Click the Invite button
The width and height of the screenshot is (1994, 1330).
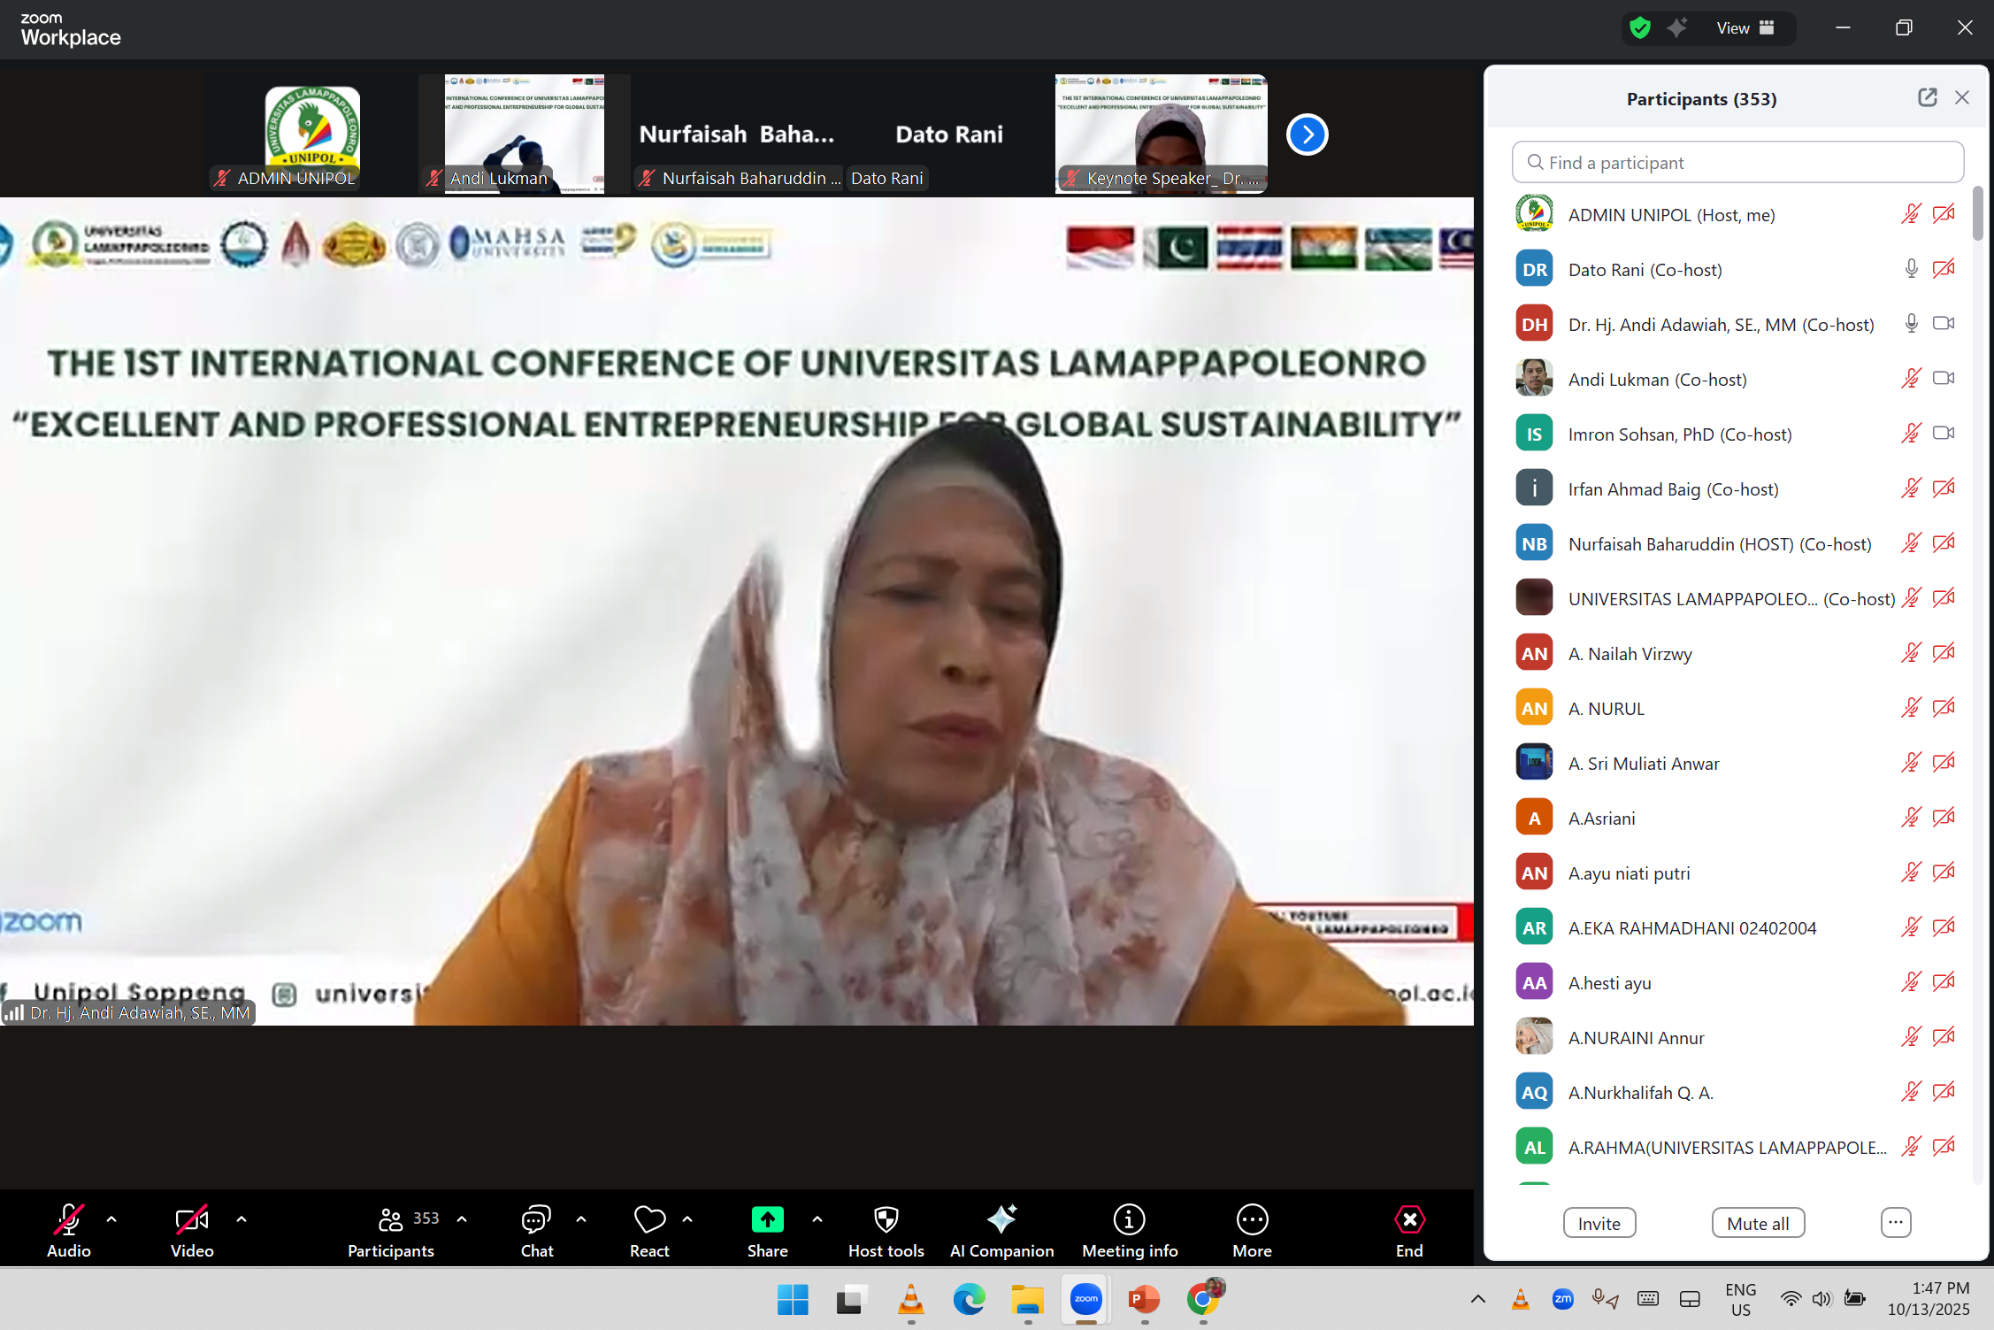pos(1599,1223)
